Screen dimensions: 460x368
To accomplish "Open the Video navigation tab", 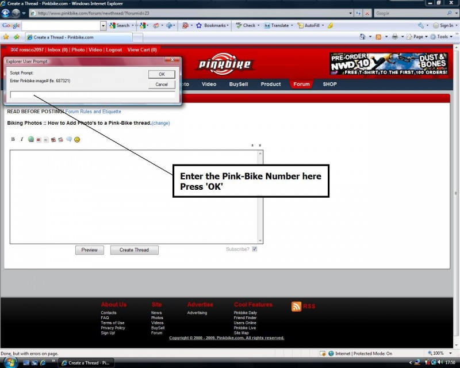I will tap(209, 84).
